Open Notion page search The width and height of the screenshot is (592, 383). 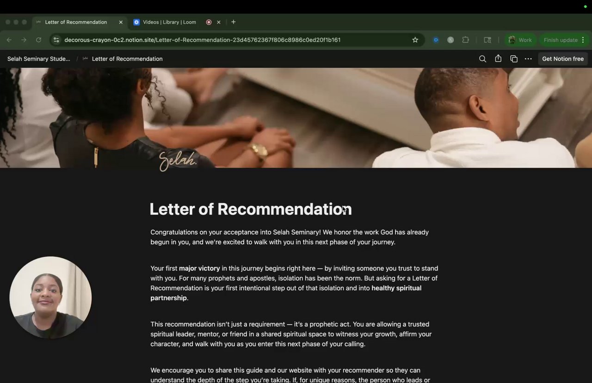point(482,59)
